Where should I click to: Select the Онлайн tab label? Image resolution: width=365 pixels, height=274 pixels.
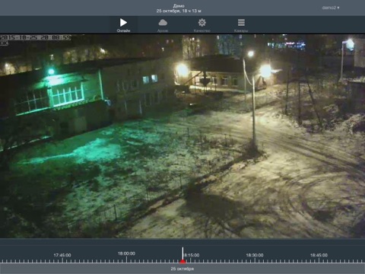point(123,30)
